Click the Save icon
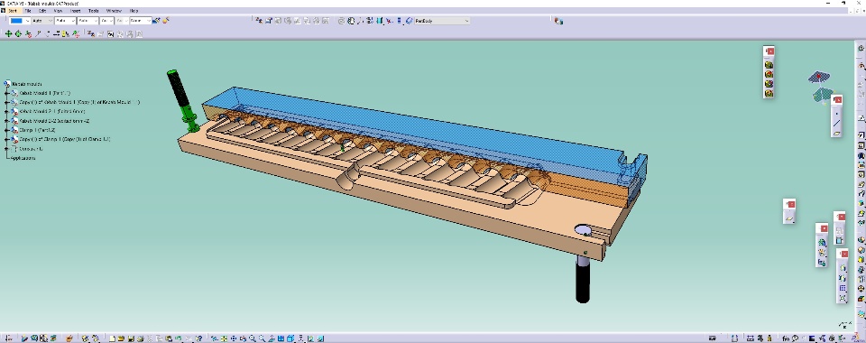The width and height of the screenshot is (866, 343). point(131,338)
